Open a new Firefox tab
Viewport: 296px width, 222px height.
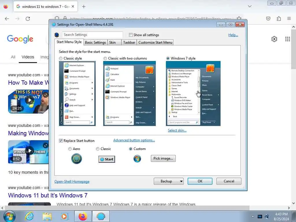click(84, 7)
